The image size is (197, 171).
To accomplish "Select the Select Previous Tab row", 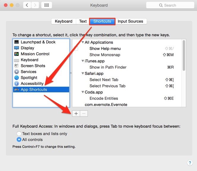I will [127, 86].
